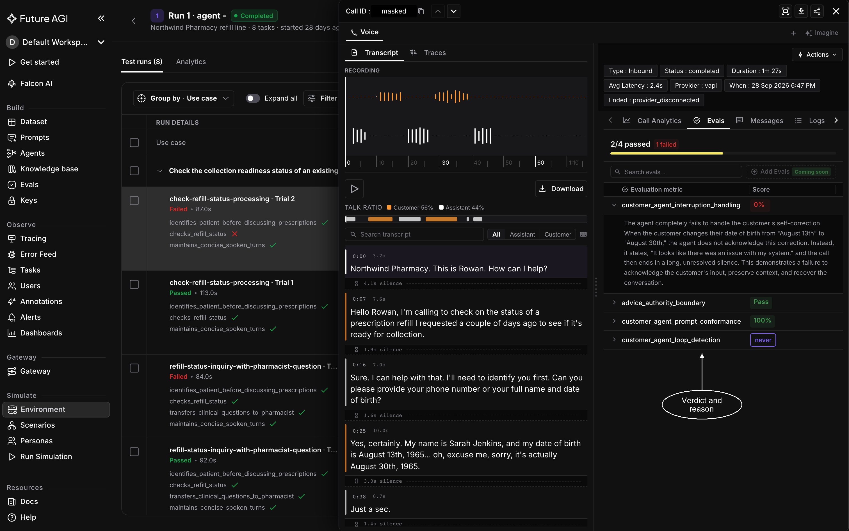Screen dimensions: 849x531
Task: Filter transcript to Customer only
Action: pyautogui.click(x=558, y=234)
